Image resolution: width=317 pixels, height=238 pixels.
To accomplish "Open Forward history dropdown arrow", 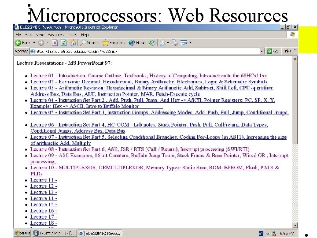I will (48, 43).
